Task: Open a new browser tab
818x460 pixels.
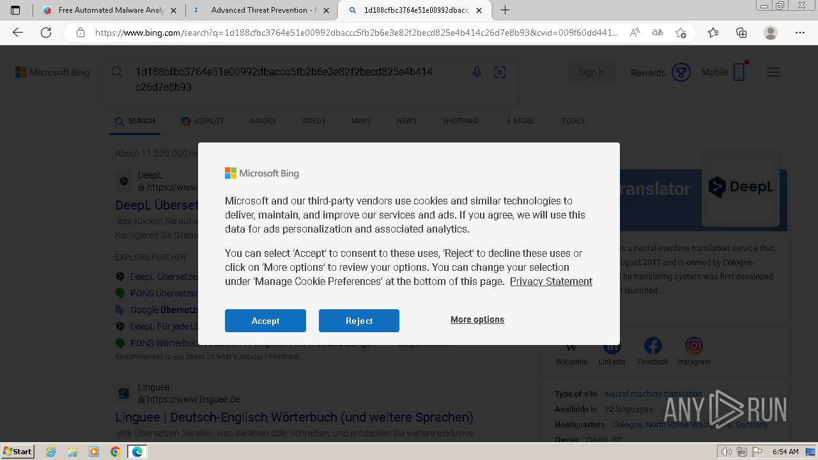Action: pyautogui.click(x=505, y=10)
